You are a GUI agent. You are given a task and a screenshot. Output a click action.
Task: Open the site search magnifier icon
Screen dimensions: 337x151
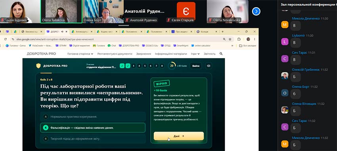[221, 54]
